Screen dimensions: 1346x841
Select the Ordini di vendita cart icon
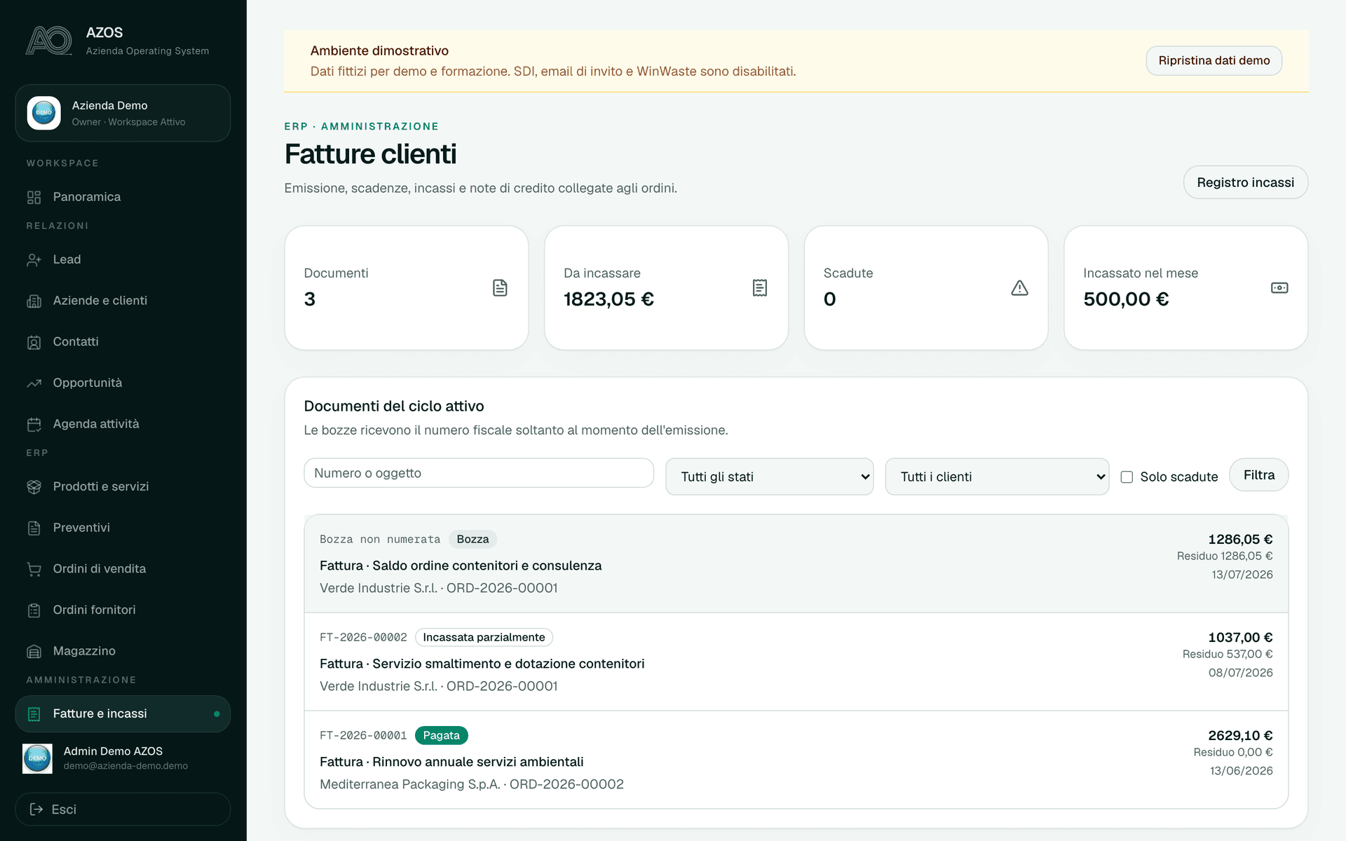click(34, 569)
